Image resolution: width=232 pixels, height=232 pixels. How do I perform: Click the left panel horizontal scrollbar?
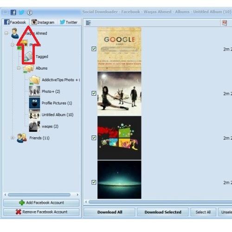[x=39, y=195]
